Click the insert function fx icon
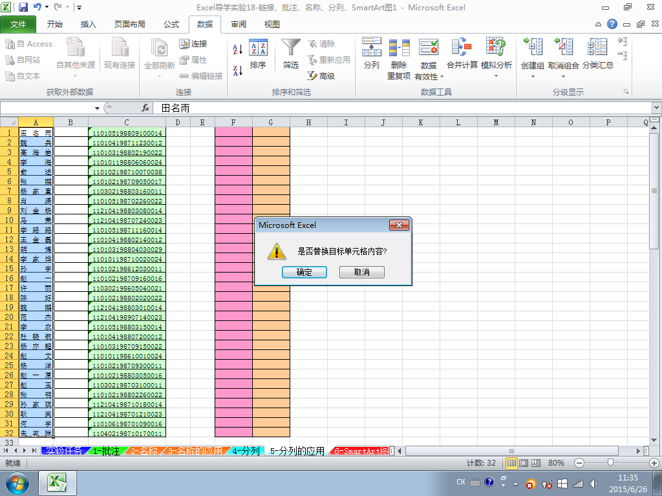The image size is (662, 496). 145,108
